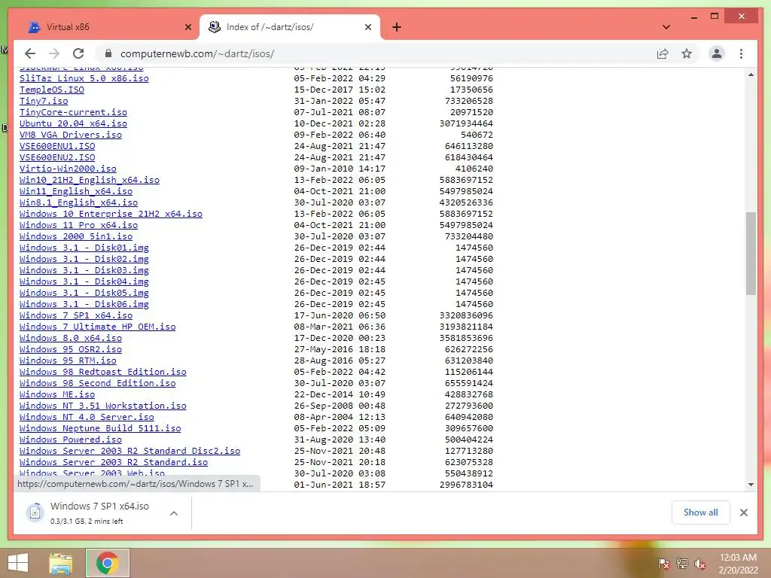Download Windows_98_Second_Edition.iso
771x578 pixels.
[97, 383]
